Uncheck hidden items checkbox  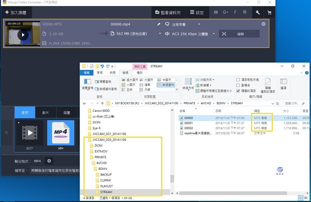[238, 91]
